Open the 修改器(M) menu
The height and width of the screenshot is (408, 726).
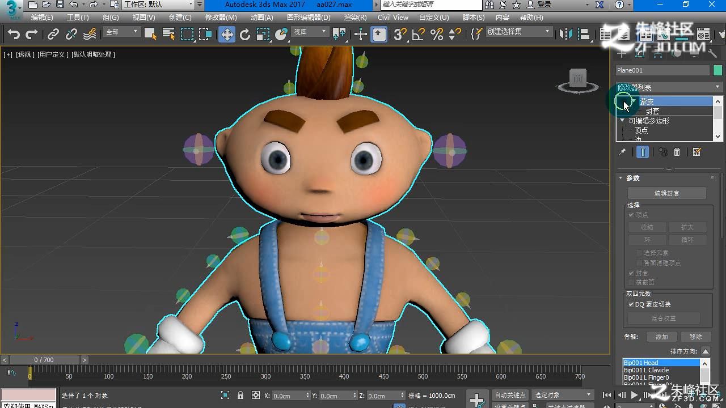(x=221, y=18)
